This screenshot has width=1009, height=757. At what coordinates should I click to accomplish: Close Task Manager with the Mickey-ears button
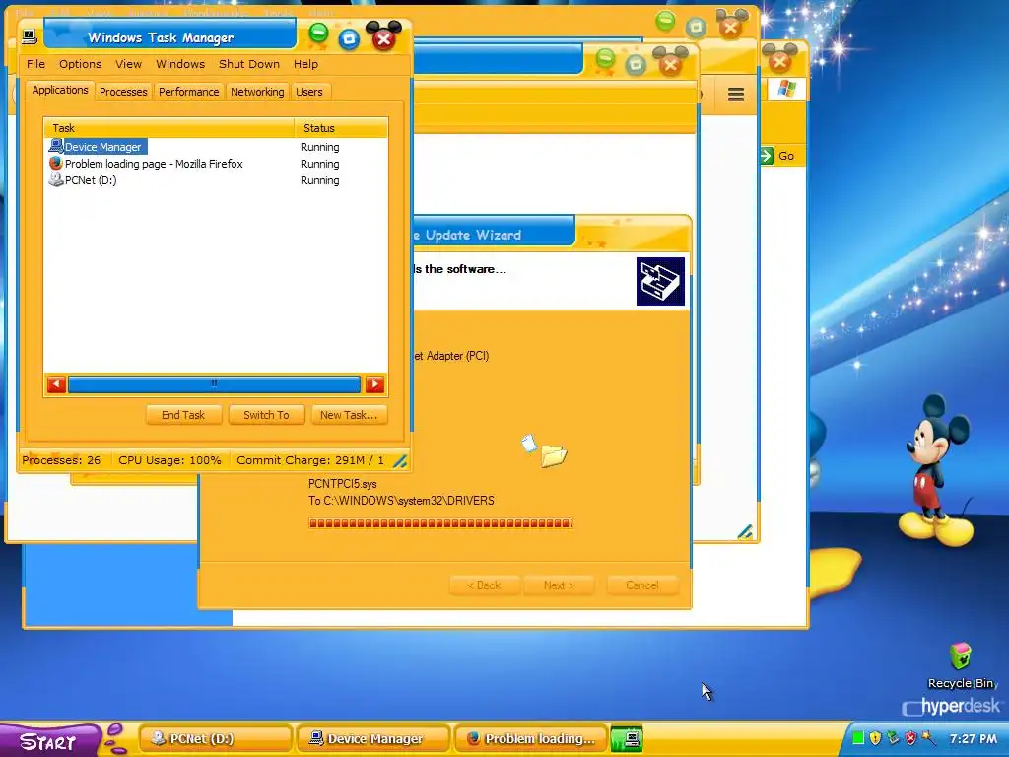click(x=383, y=36)
